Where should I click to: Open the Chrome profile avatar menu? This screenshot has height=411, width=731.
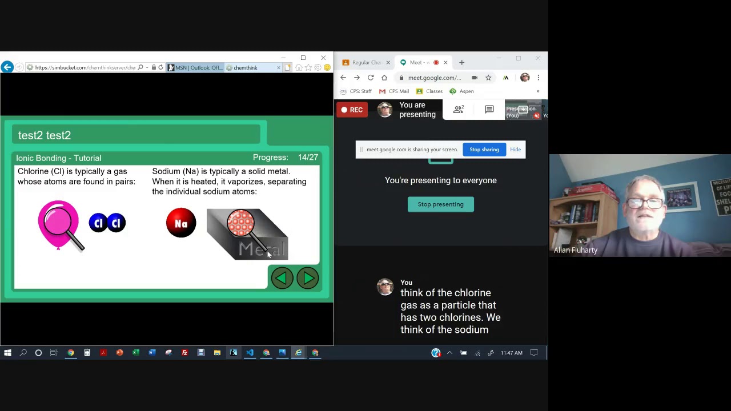(x=525, y=78)
